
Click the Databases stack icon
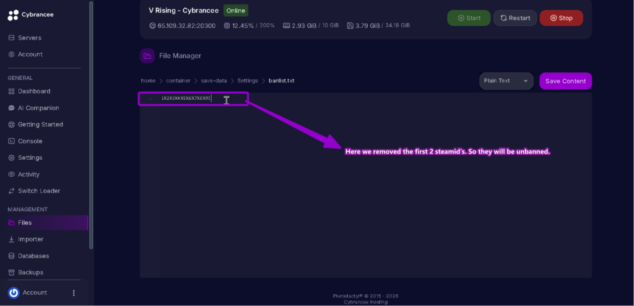click(11, 256)
